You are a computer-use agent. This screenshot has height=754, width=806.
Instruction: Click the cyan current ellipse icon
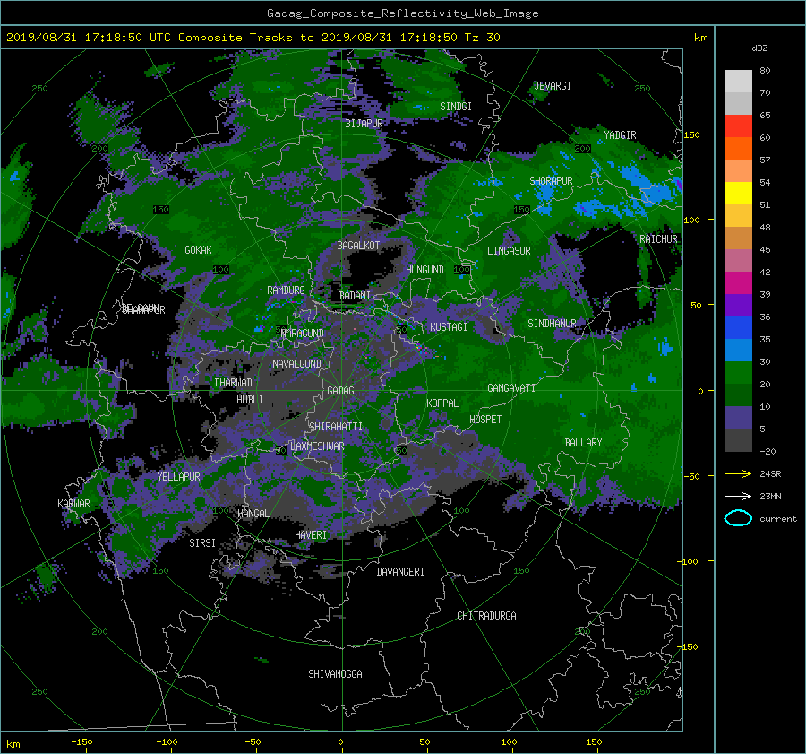(738, 518)
